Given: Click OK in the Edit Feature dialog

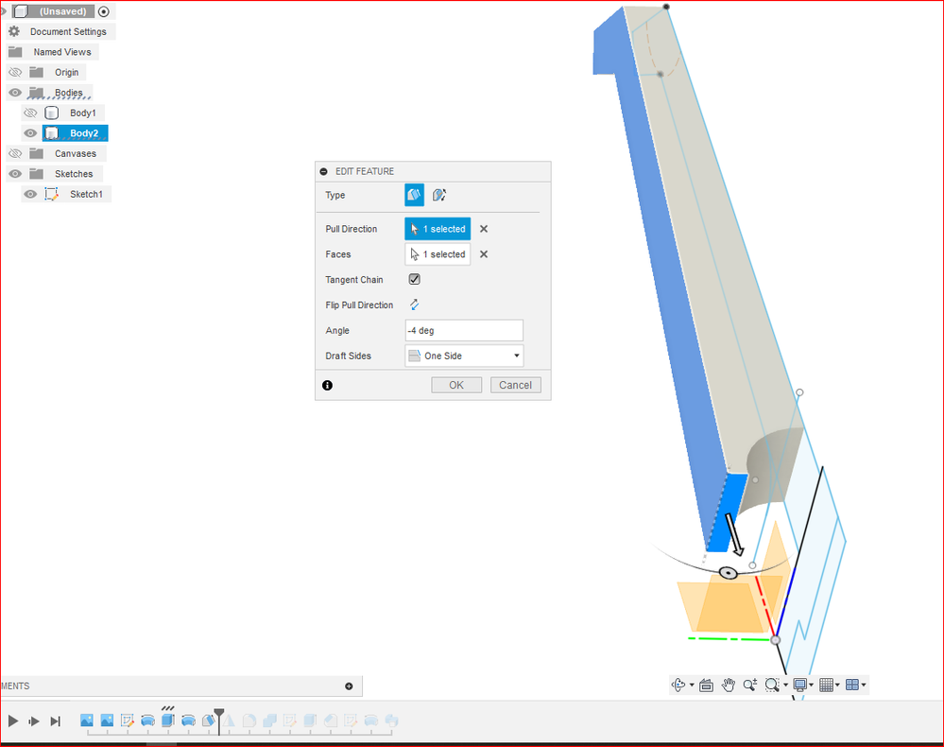Looking at the screenshot, I should coord(456,385).
